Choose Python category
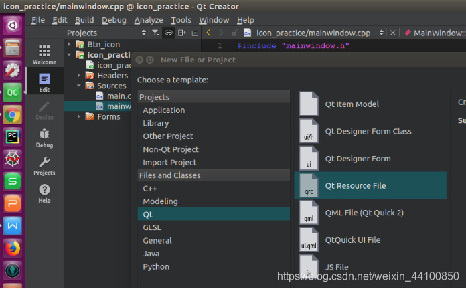 (214, 267)
